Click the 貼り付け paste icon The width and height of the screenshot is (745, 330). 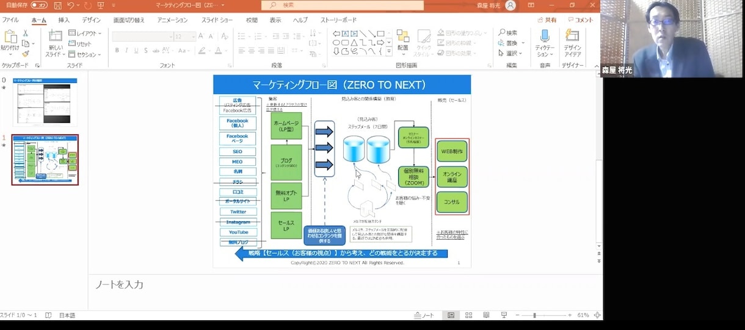[10, 37]
